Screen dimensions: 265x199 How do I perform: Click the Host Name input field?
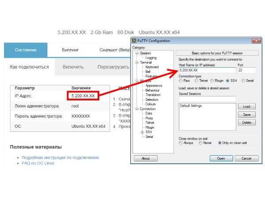pyautogui.click(x=207, y=70)
